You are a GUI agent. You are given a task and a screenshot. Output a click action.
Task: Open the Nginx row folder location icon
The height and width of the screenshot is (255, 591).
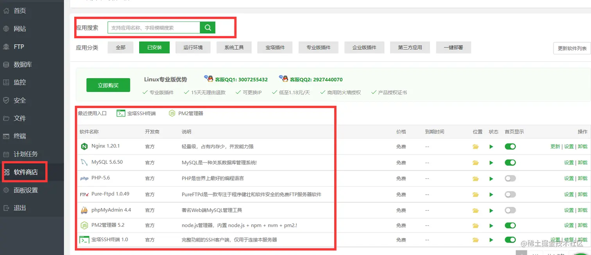[x=476, y=147]
